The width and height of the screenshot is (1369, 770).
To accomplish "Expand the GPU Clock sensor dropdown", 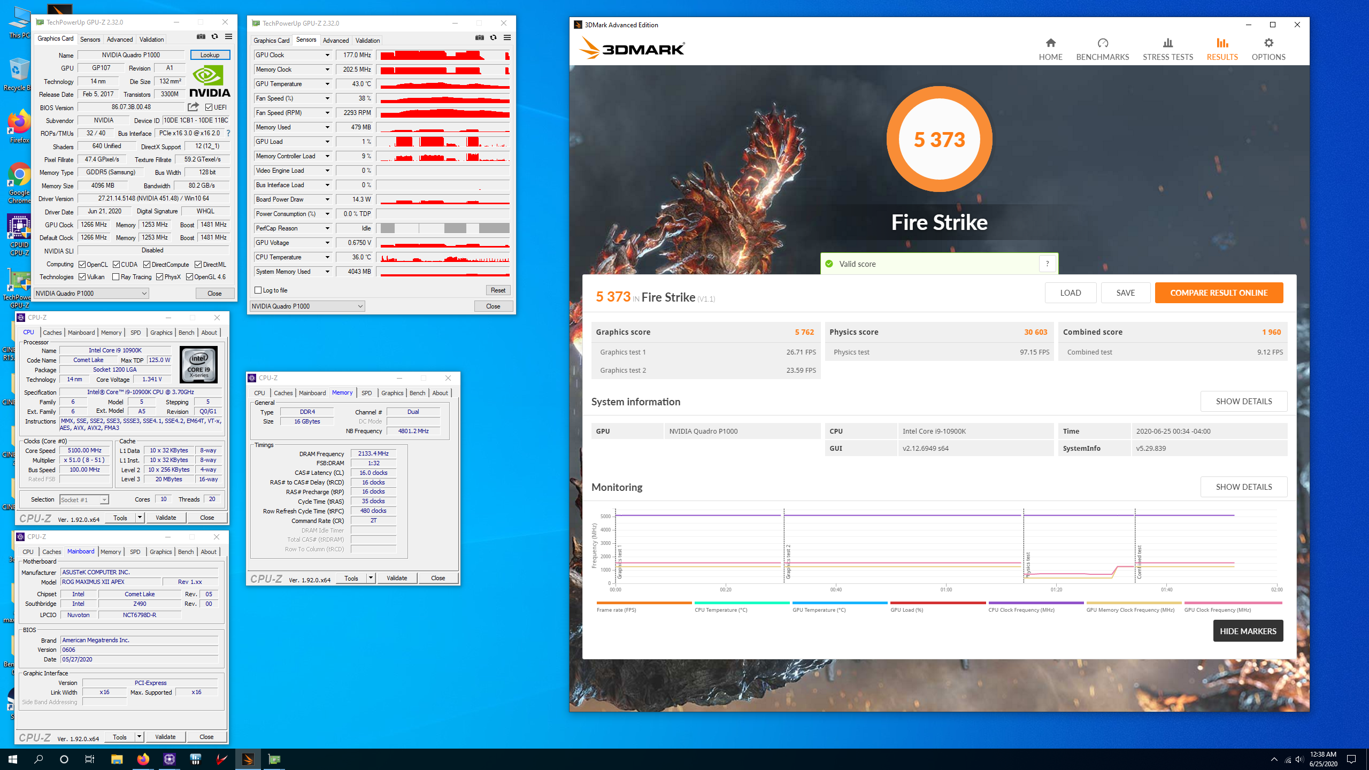I will 327,55.
